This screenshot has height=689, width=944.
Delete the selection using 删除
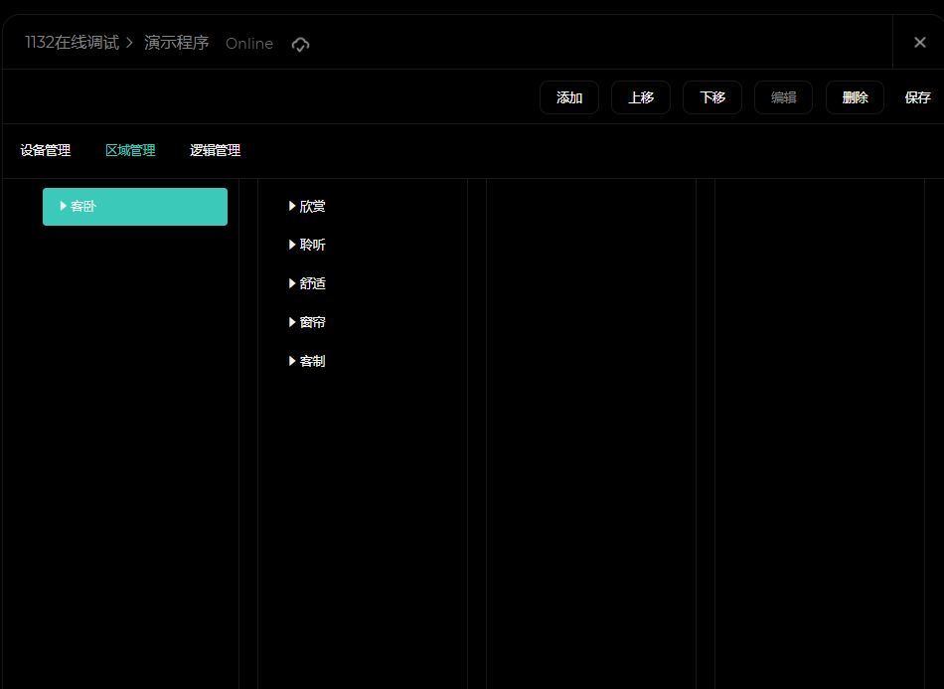(855, 97)
